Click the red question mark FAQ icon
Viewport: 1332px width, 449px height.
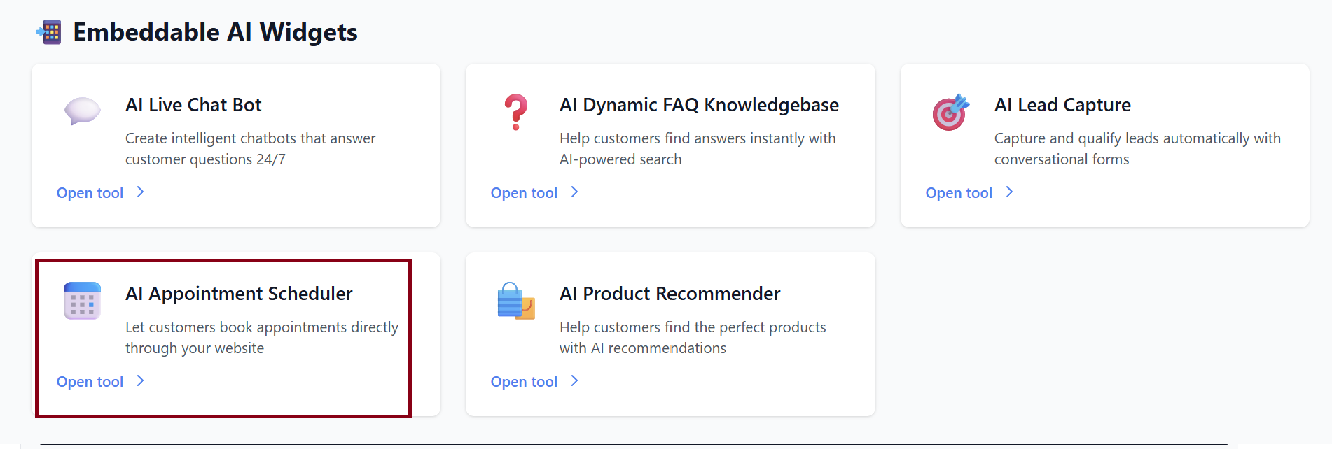516,112
